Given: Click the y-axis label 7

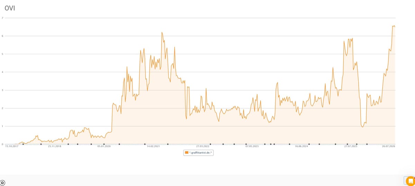Looking at the screenshot, I should tap(3, 18).
